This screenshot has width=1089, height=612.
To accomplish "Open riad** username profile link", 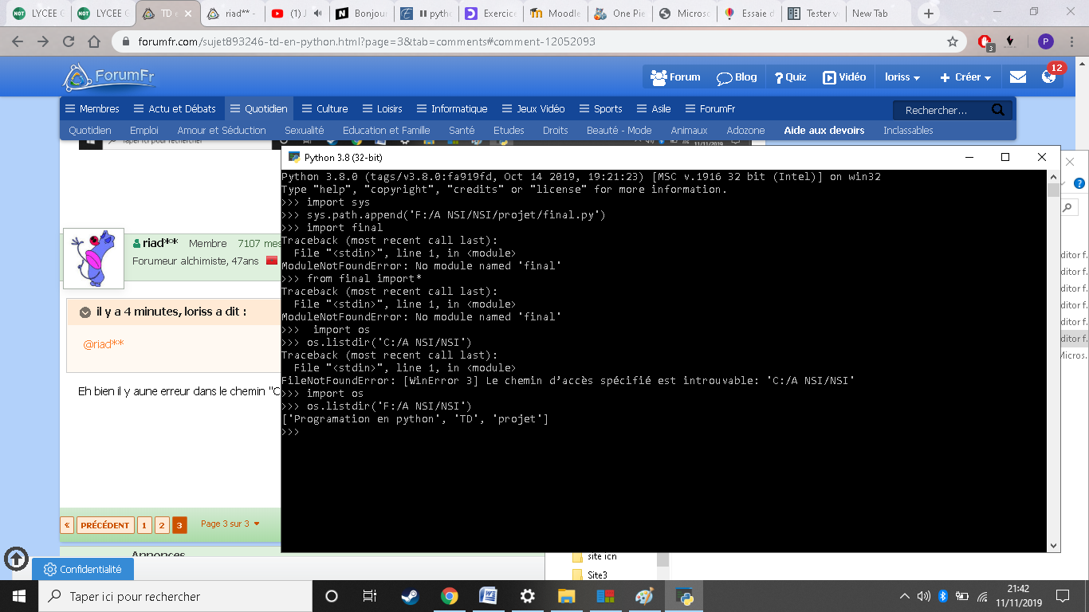I will click(x=159, y=243).
